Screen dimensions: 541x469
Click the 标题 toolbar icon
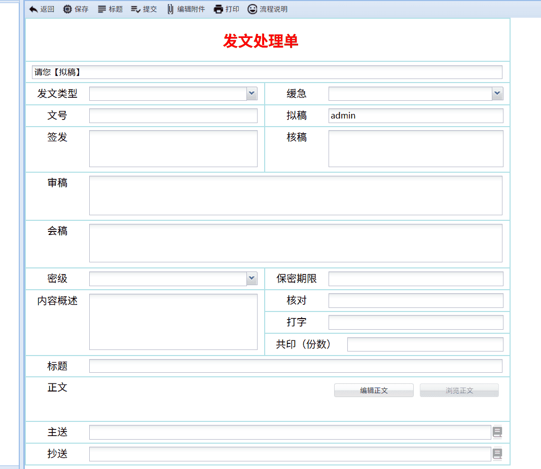click(x=102, y=9)
